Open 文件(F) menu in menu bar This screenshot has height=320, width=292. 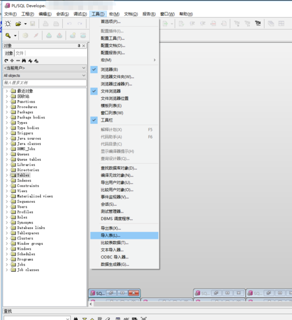tap(10, 14)
